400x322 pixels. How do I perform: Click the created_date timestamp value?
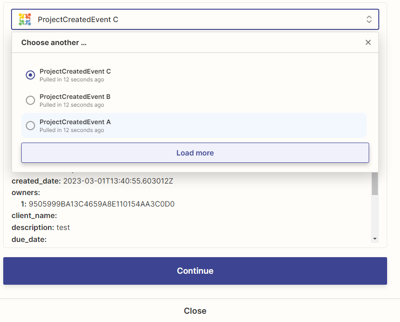click(118, 181)
